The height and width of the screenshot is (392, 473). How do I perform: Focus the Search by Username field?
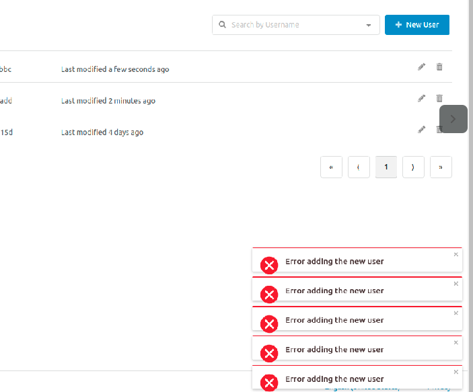pos(295,25)
